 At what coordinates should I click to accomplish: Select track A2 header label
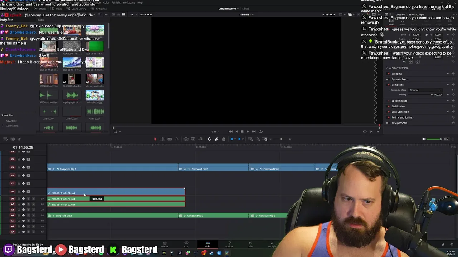[13, 204]
